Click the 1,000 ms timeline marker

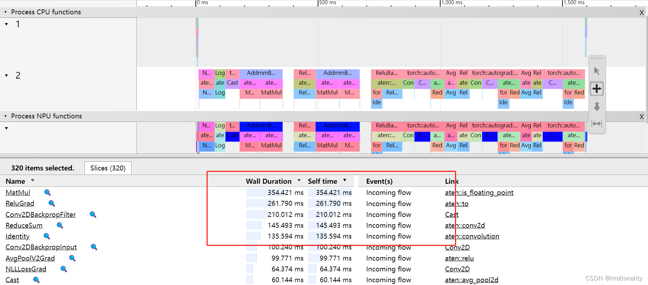pyautogui.click(x=452, y=3)
